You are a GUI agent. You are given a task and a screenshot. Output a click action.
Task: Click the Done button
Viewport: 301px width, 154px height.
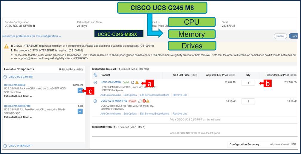point(294,36)
